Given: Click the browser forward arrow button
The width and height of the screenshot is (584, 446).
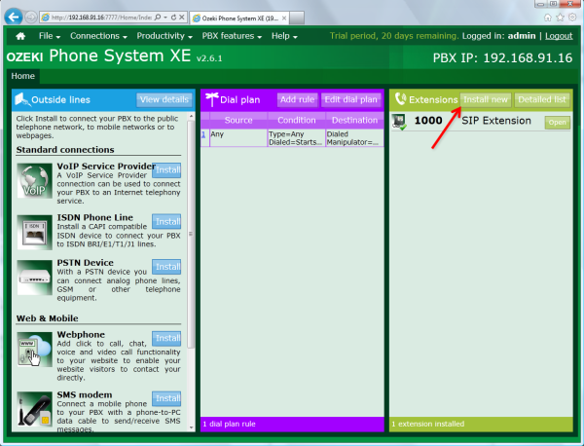Looking at the screenshot, I should coord(31,18).
